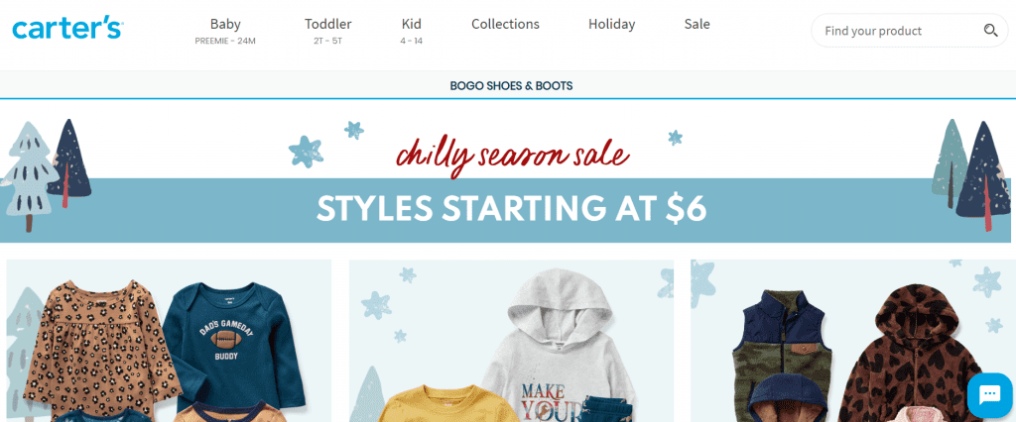Expand the Holiday menu
Viewport: 1016px width, 422px height.
coord(611,24)
